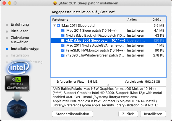172x121 pixels.
Task: Click the Paketname column header
Action: click(x=89, y=20)
